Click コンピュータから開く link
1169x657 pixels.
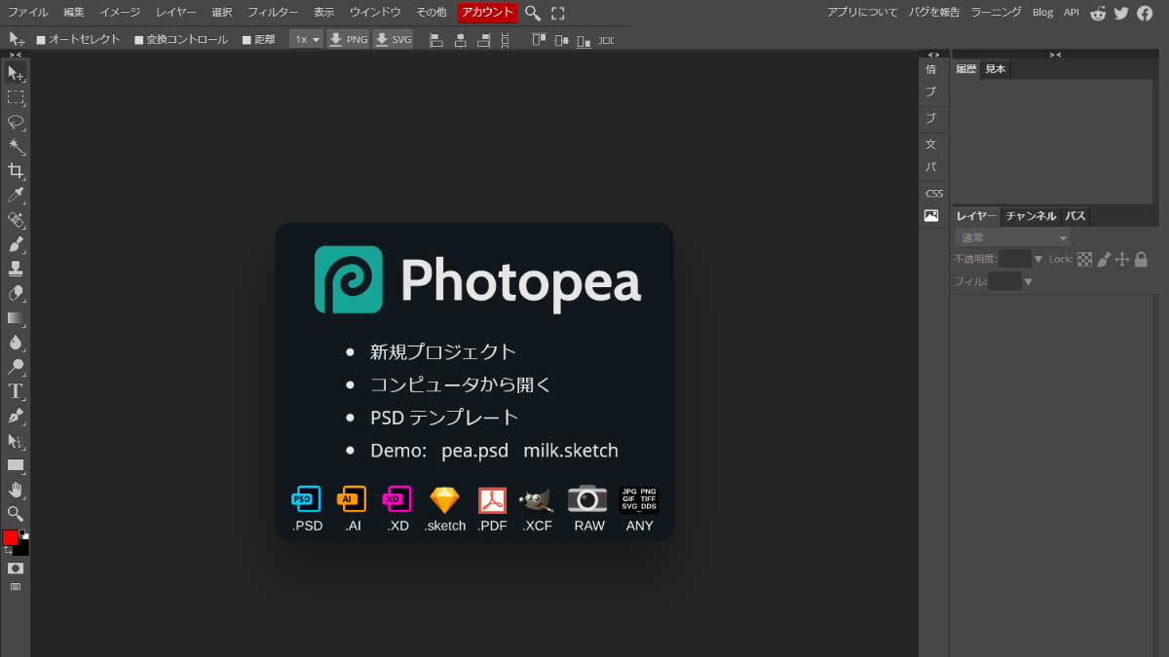tap(461, 384)
